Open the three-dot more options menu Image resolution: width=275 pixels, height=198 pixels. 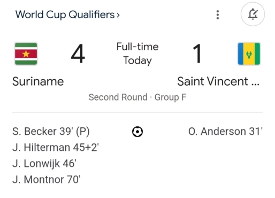(217, 14)
